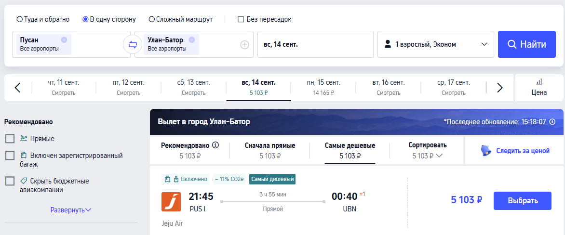Show previous dates with left arrow

pyautogui.click(x=18, y=88)
